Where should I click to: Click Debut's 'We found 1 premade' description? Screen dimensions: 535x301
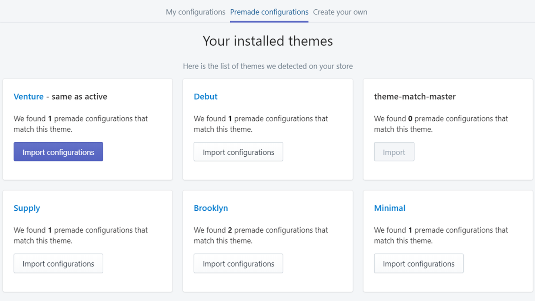pos(261,124)
